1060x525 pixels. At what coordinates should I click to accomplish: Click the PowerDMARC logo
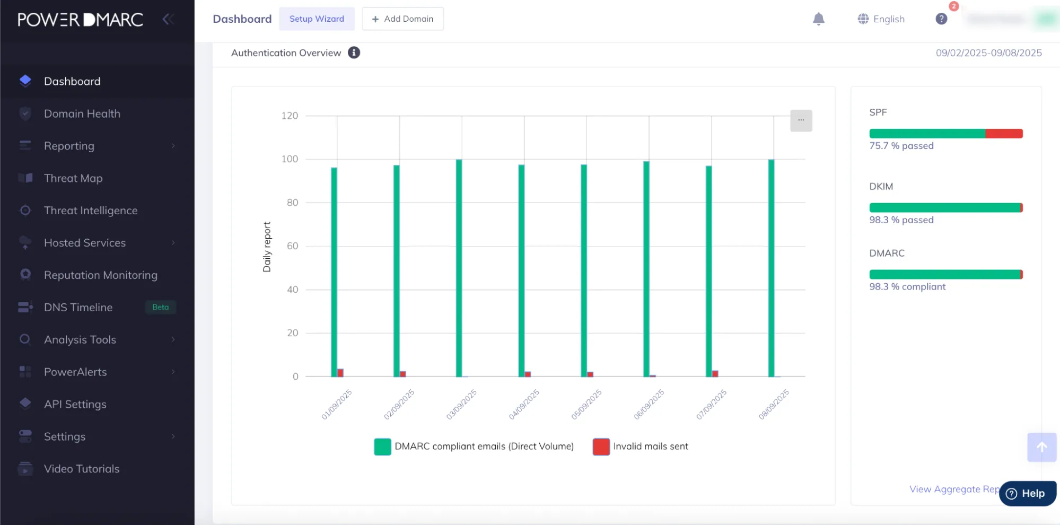point(80,20)
